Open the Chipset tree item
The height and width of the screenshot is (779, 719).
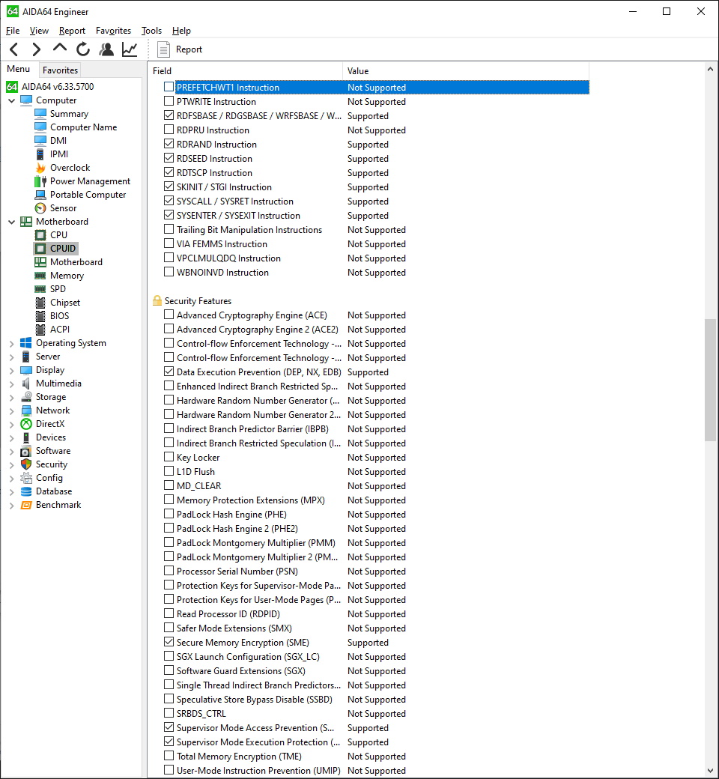(65, 302)
